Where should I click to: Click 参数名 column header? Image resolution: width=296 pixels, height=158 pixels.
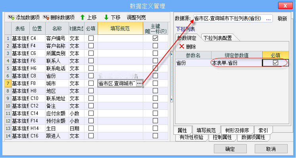[193, 55]
